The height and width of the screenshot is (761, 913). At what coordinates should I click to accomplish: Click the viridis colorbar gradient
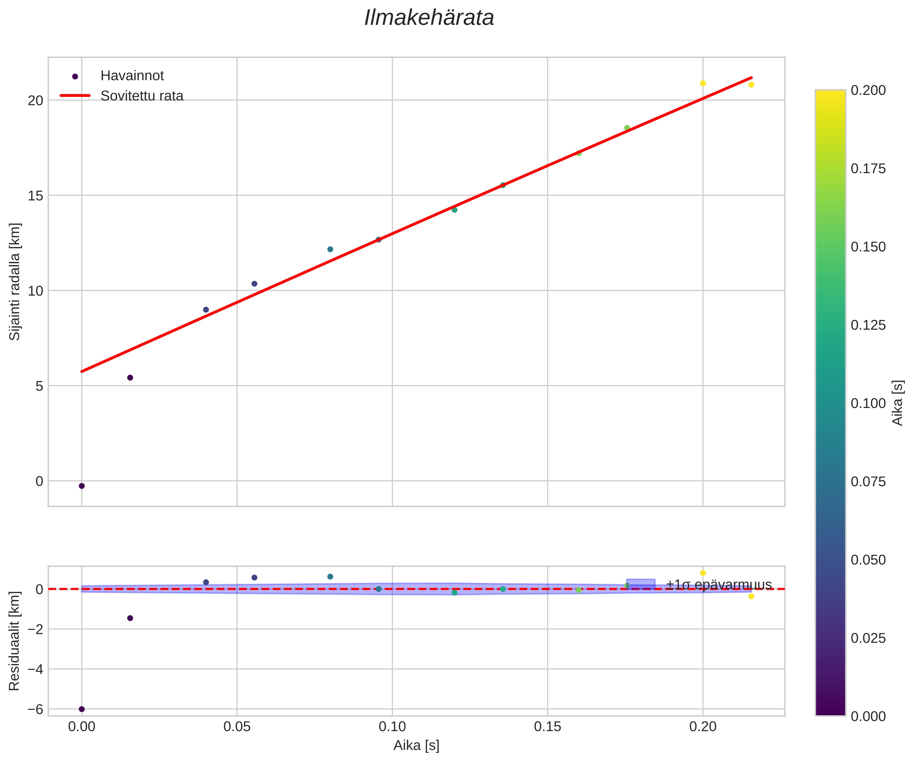coord(830,403)
